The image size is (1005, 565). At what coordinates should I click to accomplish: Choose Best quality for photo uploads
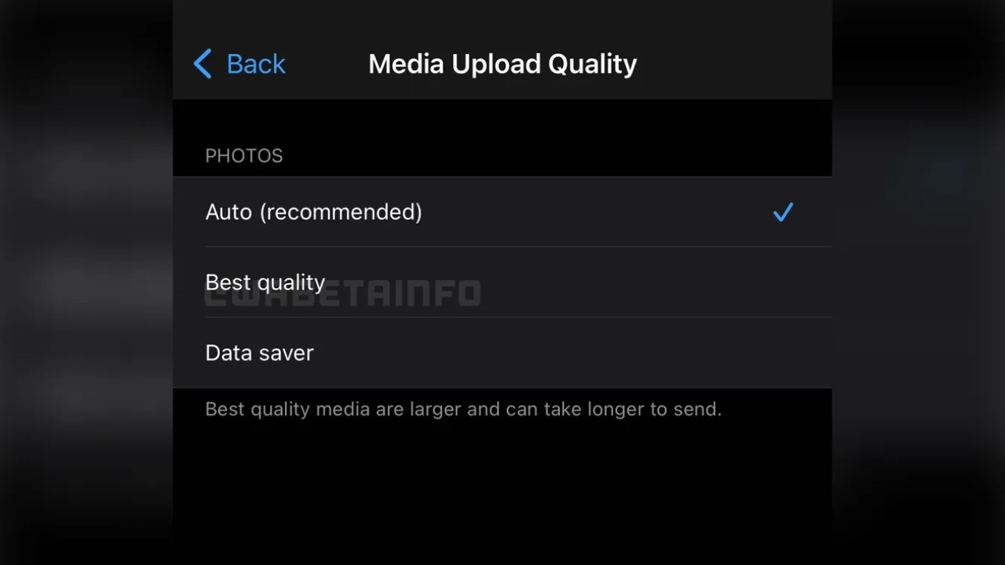[x=502, y=282]
